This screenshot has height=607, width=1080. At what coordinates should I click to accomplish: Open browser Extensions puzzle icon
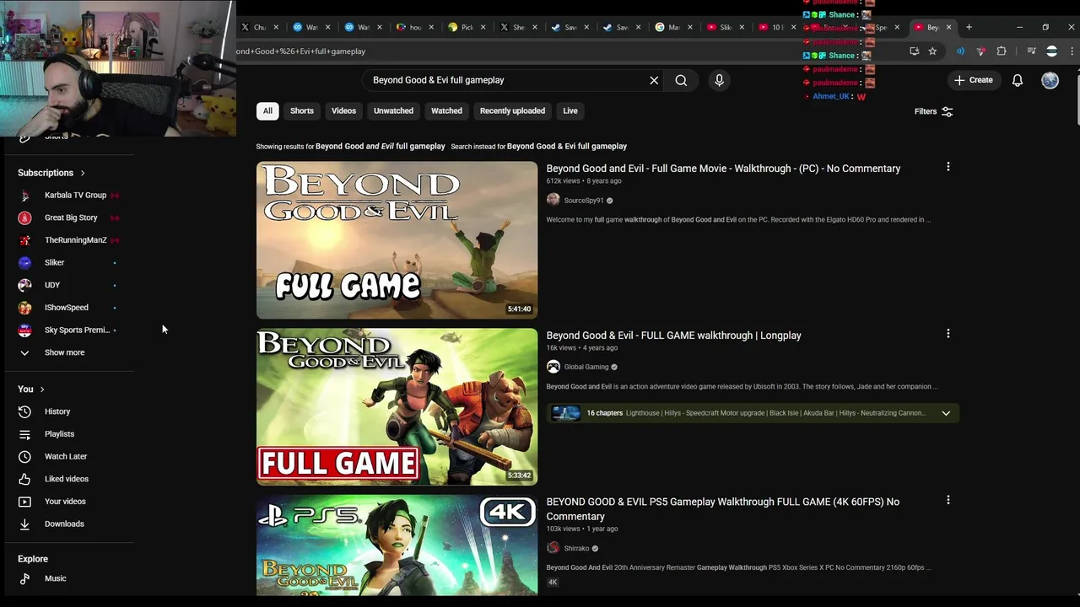(1002, 51)
